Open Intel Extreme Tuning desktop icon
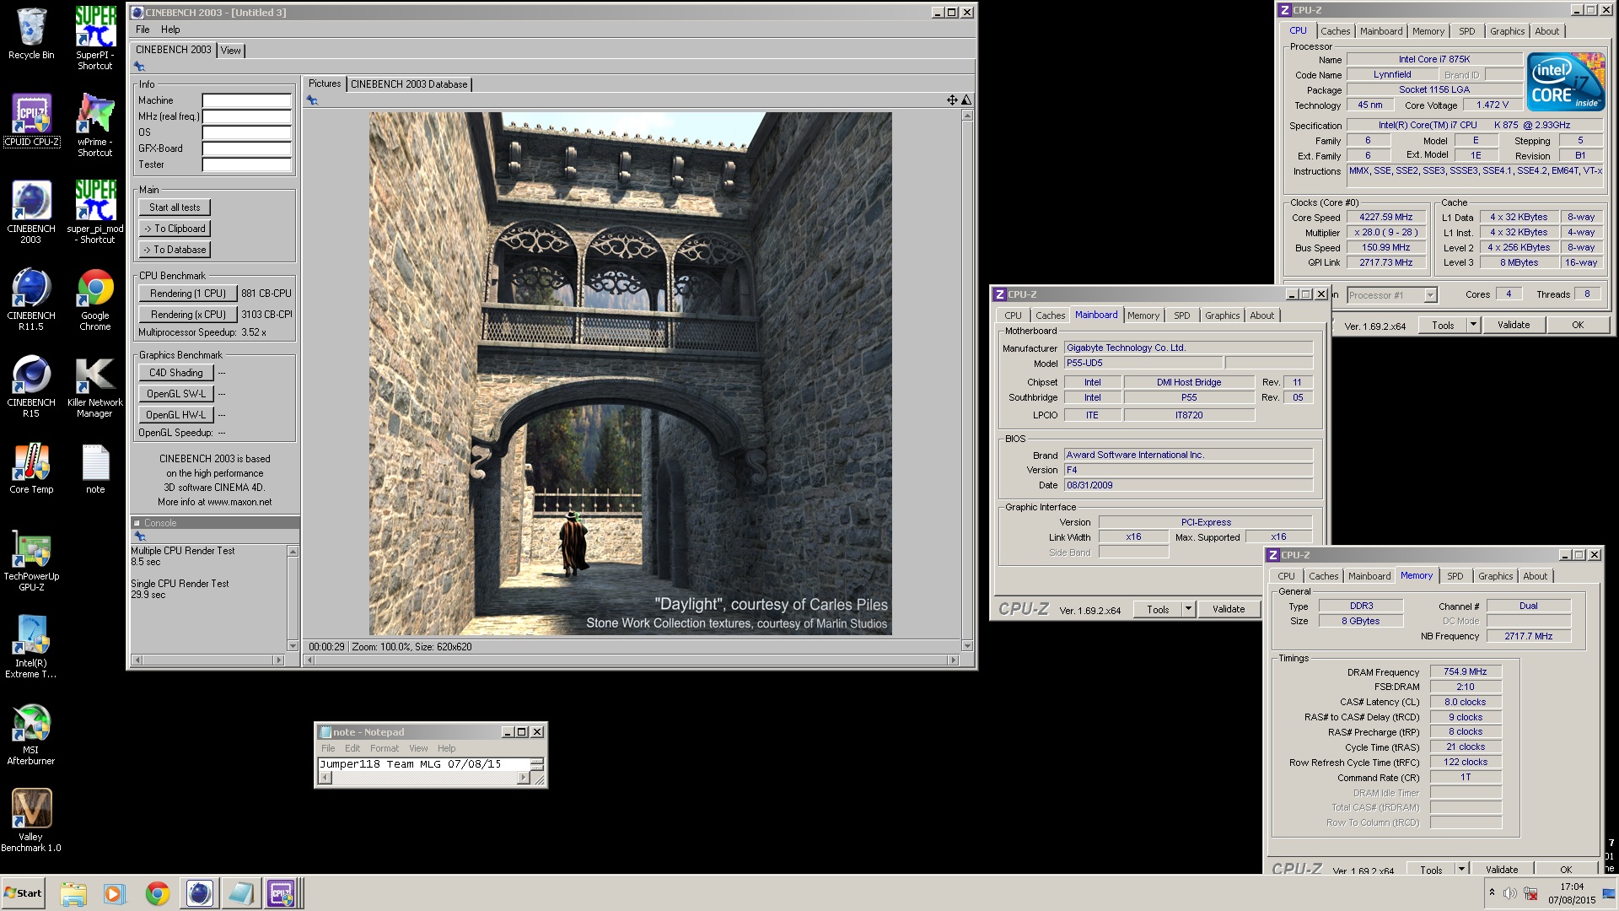The width and height of the screenshot is (1619, 911). 31,648
